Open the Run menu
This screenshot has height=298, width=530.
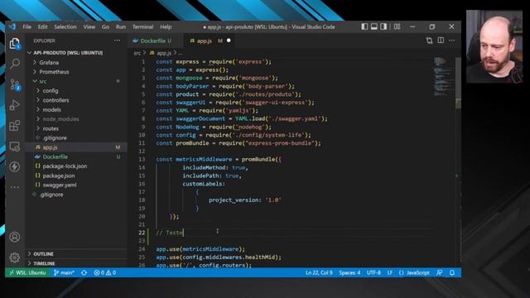121,26
